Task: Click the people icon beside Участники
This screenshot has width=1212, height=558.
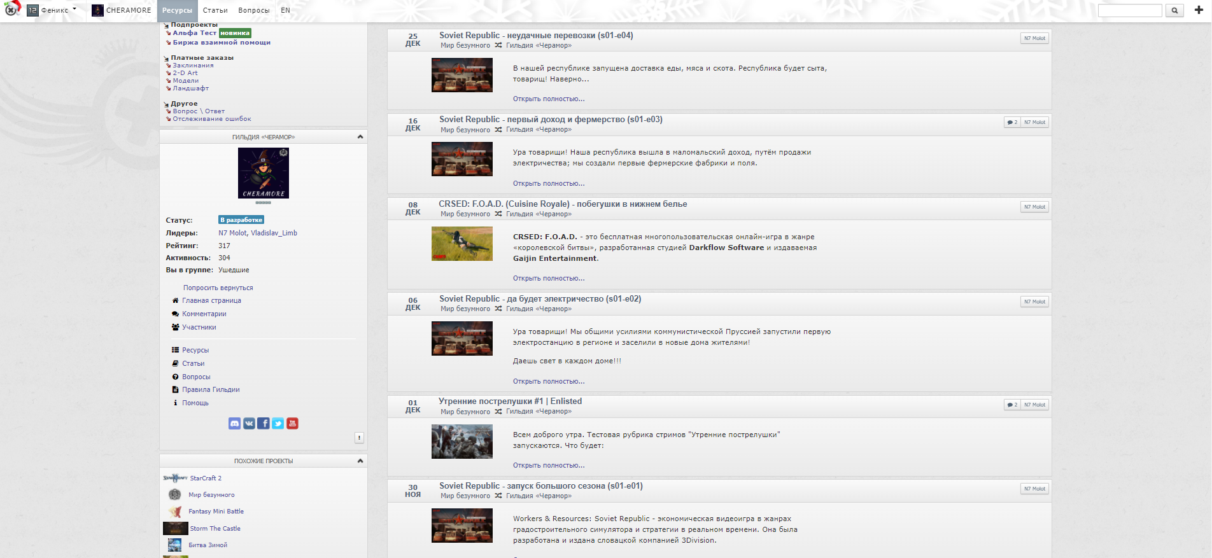Action: (x=175, y=327)
